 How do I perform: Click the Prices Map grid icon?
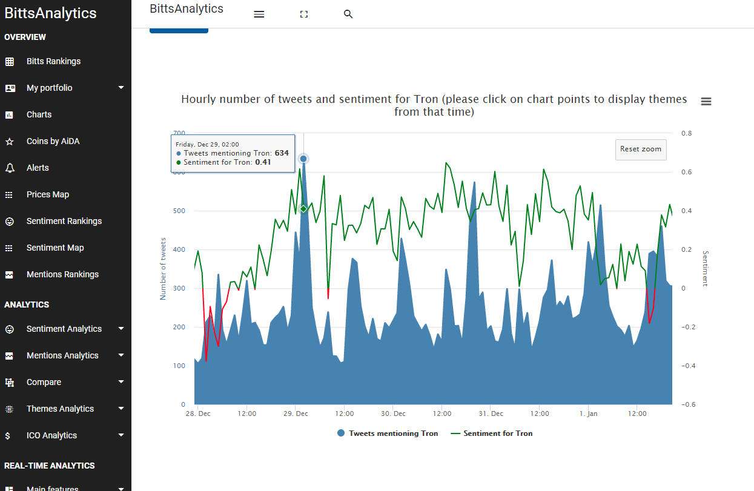[x=9, y=194]
